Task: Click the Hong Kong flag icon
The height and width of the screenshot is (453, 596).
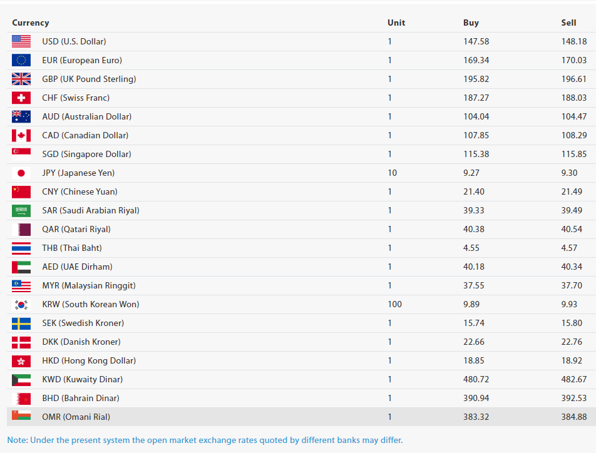Action: 21,360
